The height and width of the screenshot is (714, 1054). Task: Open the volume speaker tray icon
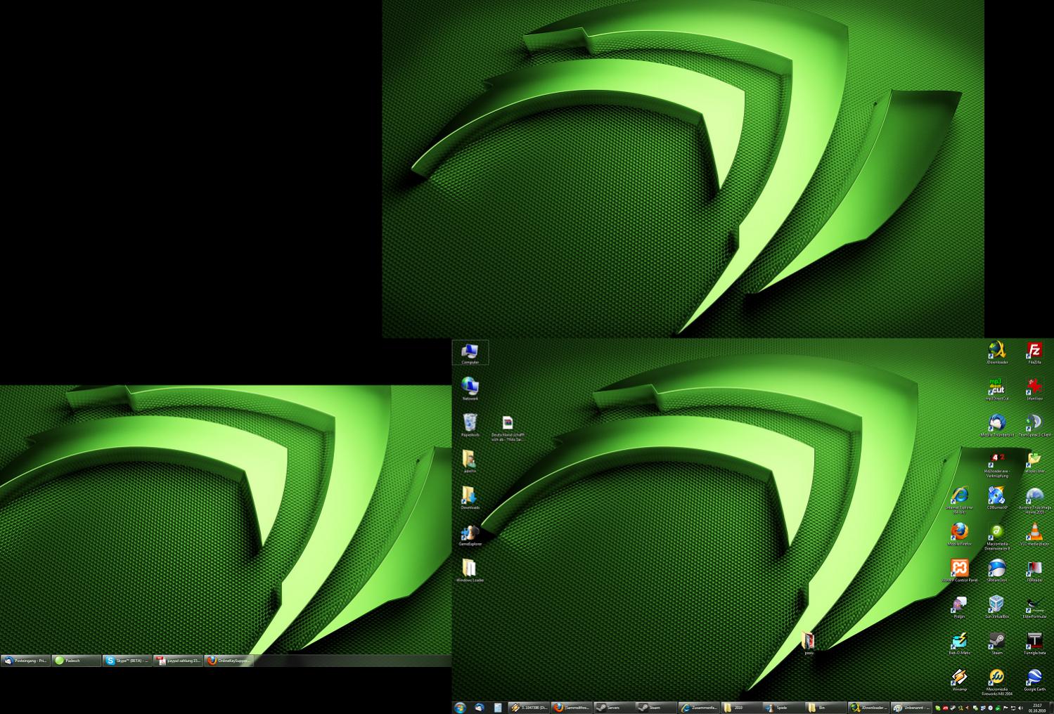pyautogui.click(x=1019, y=708)
